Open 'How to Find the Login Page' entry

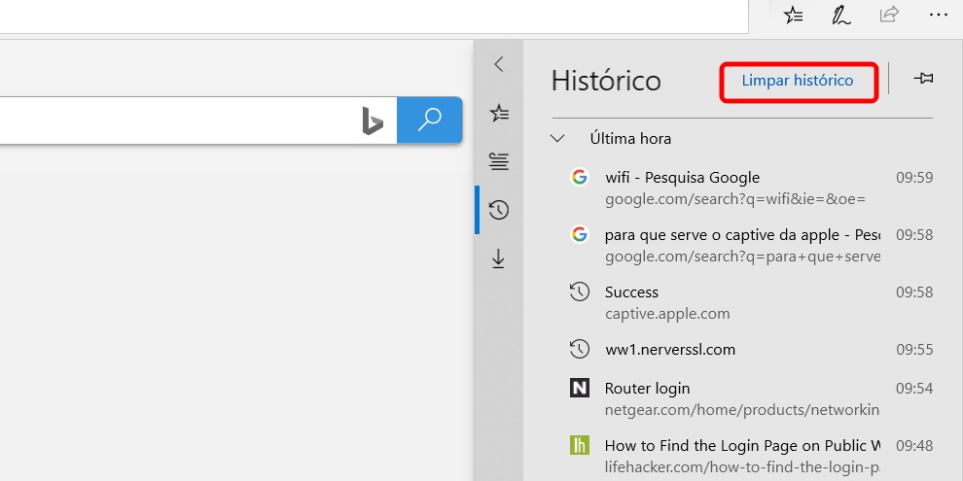point(751,455)
